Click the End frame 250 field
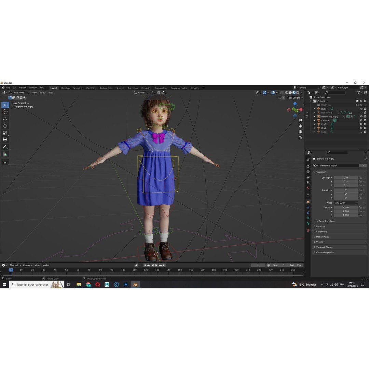Screen dimensions: 369x369 [x=295, y=265]
